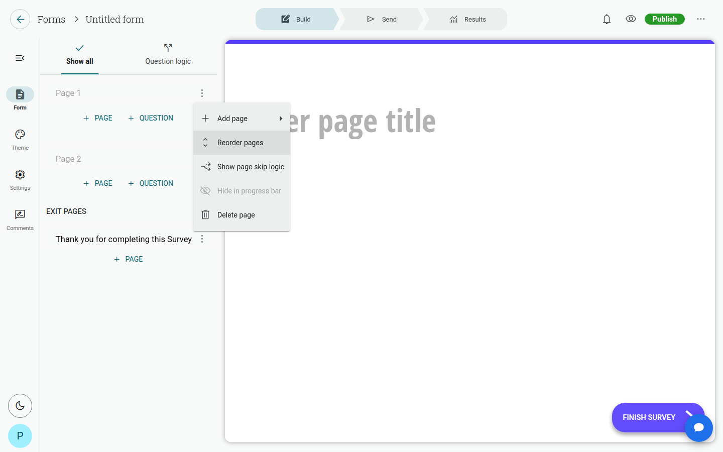Select the Show all tab
This screenshot has height=452, width=723.
tap(80, 55)
